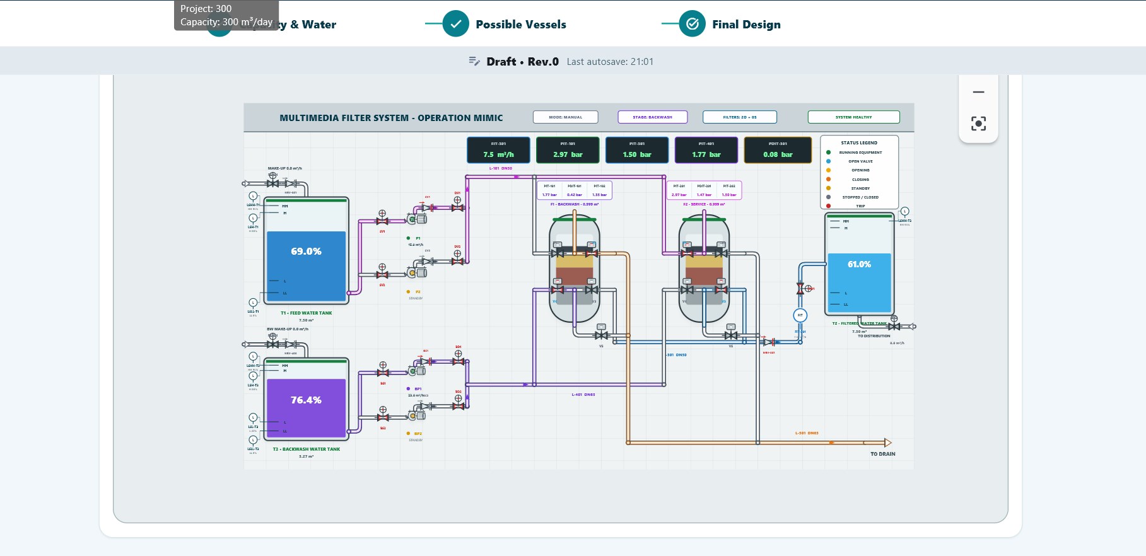1146x556 pixels.
Task: Click feed water tank T1 level 69.0%
Action: [x=306, y=251]
